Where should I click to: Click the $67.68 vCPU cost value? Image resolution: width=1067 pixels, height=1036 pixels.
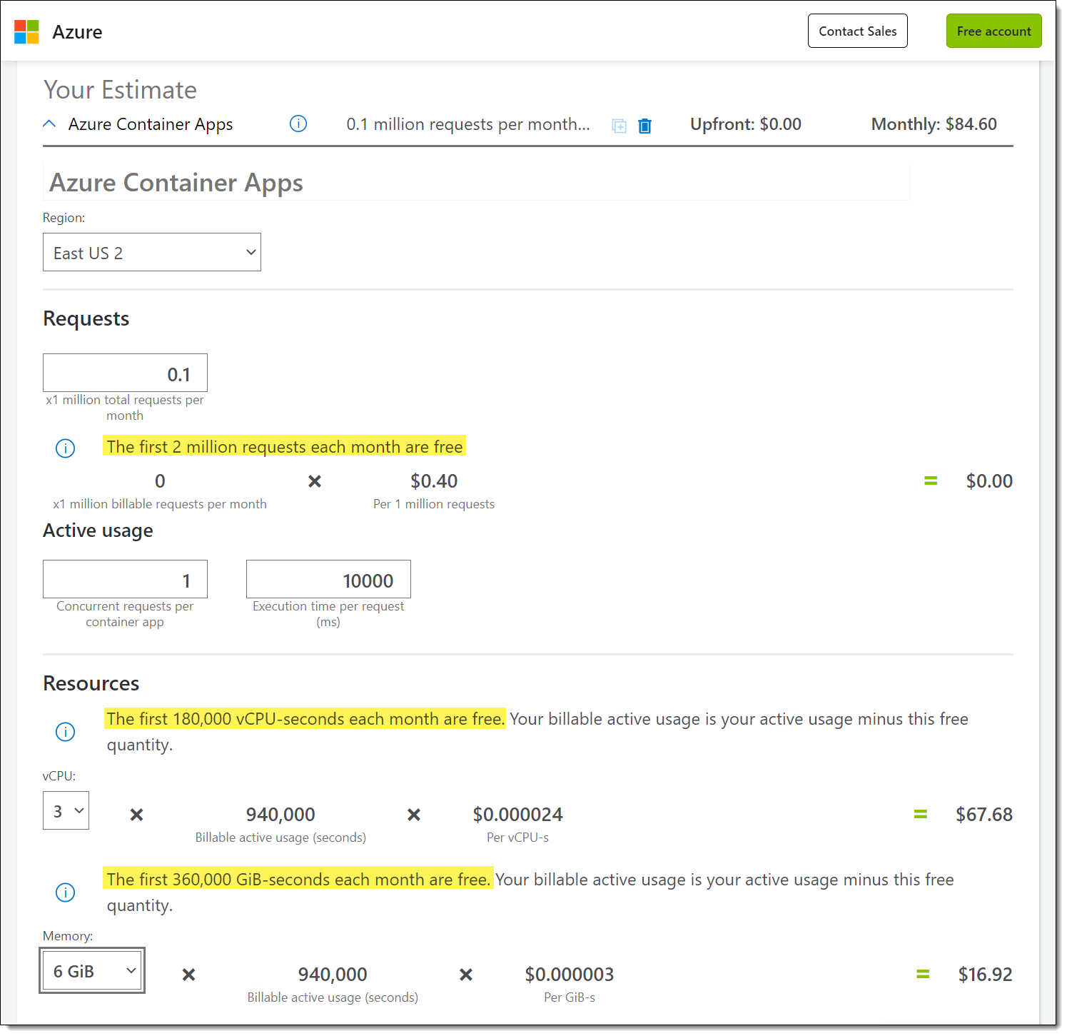click(x=984, y=815)
